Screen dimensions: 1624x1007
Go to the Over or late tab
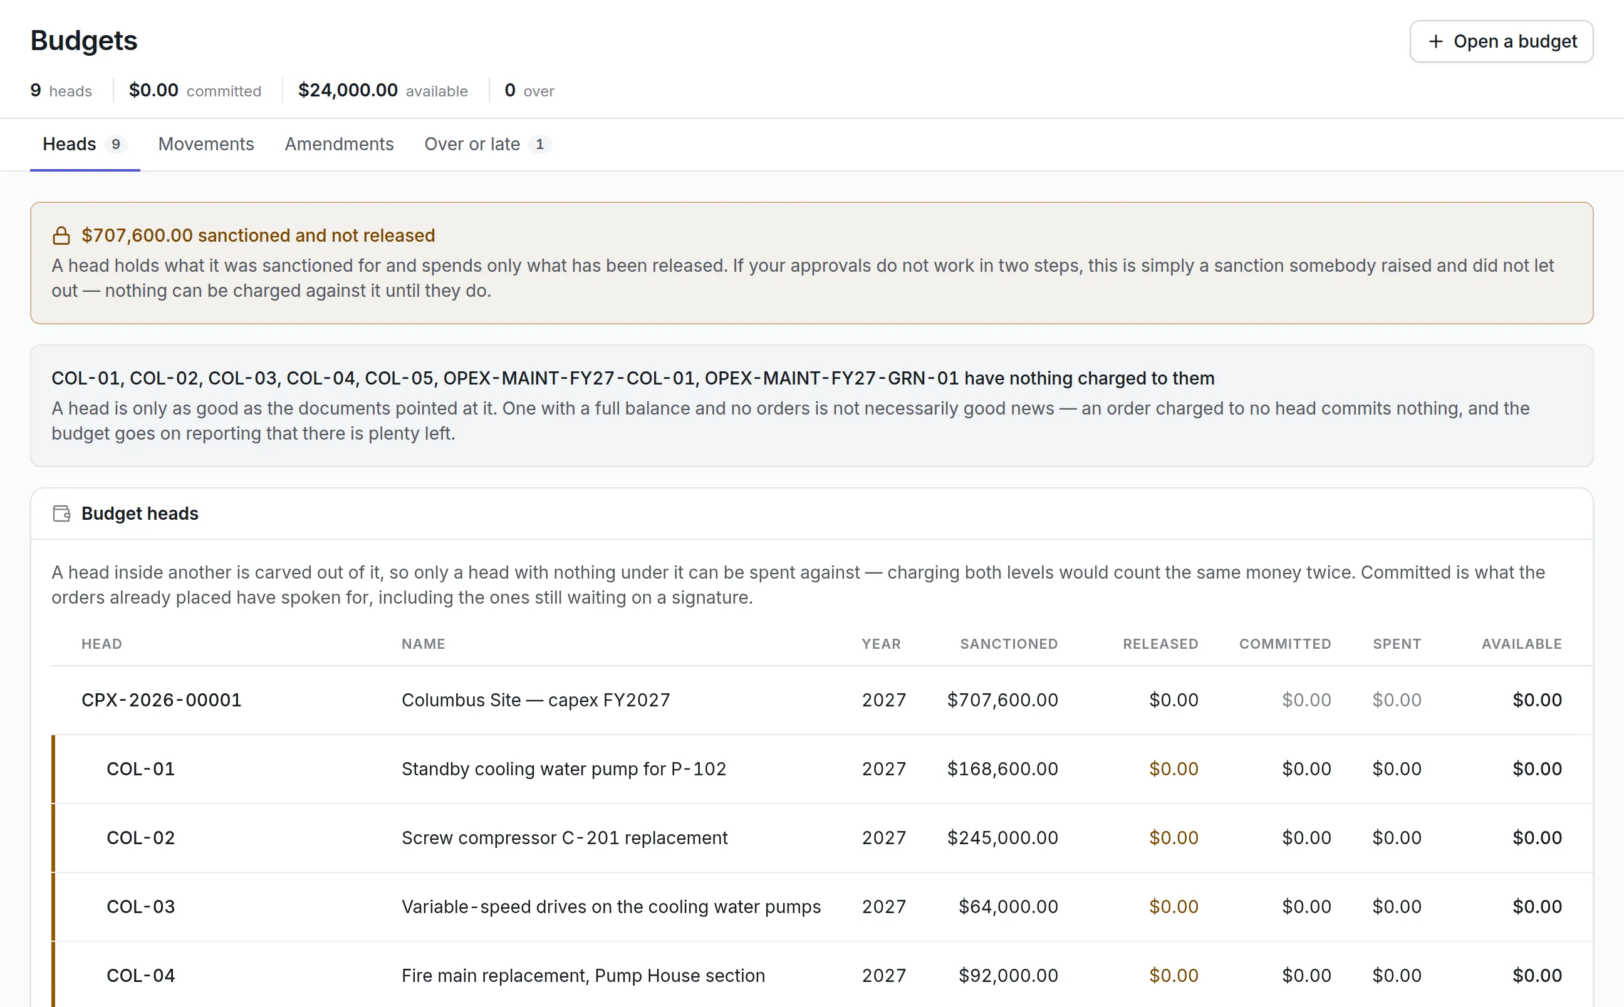(487, 144)
